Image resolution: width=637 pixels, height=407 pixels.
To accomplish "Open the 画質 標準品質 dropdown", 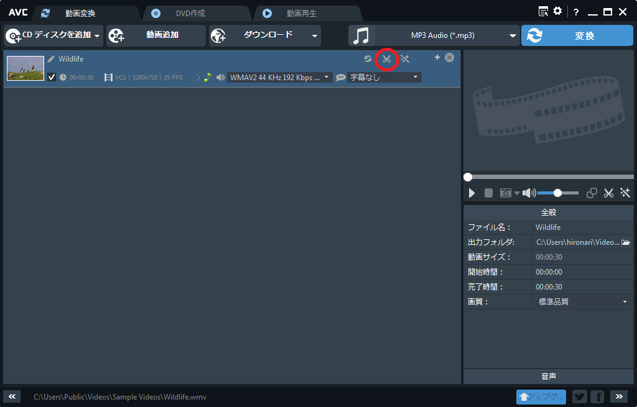I will pyautogui.click(x=582, y=302).
